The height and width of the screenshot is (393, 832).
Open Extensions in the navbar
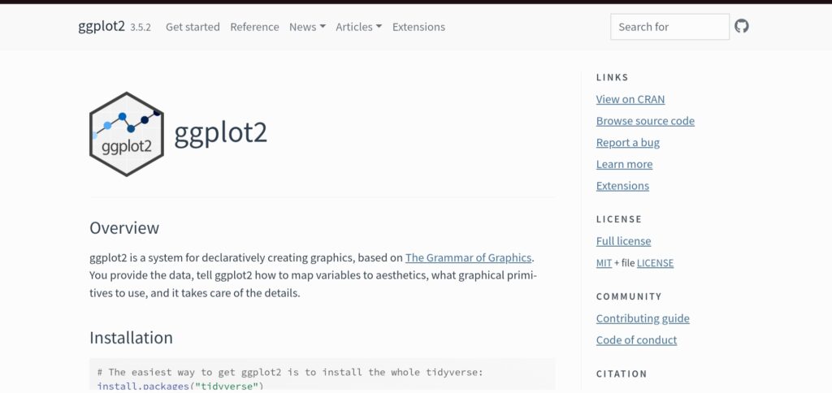click(x=418, y=27)
